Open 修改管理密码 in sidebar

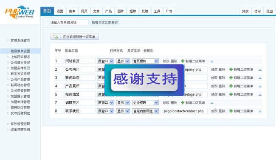coord(20,124)
